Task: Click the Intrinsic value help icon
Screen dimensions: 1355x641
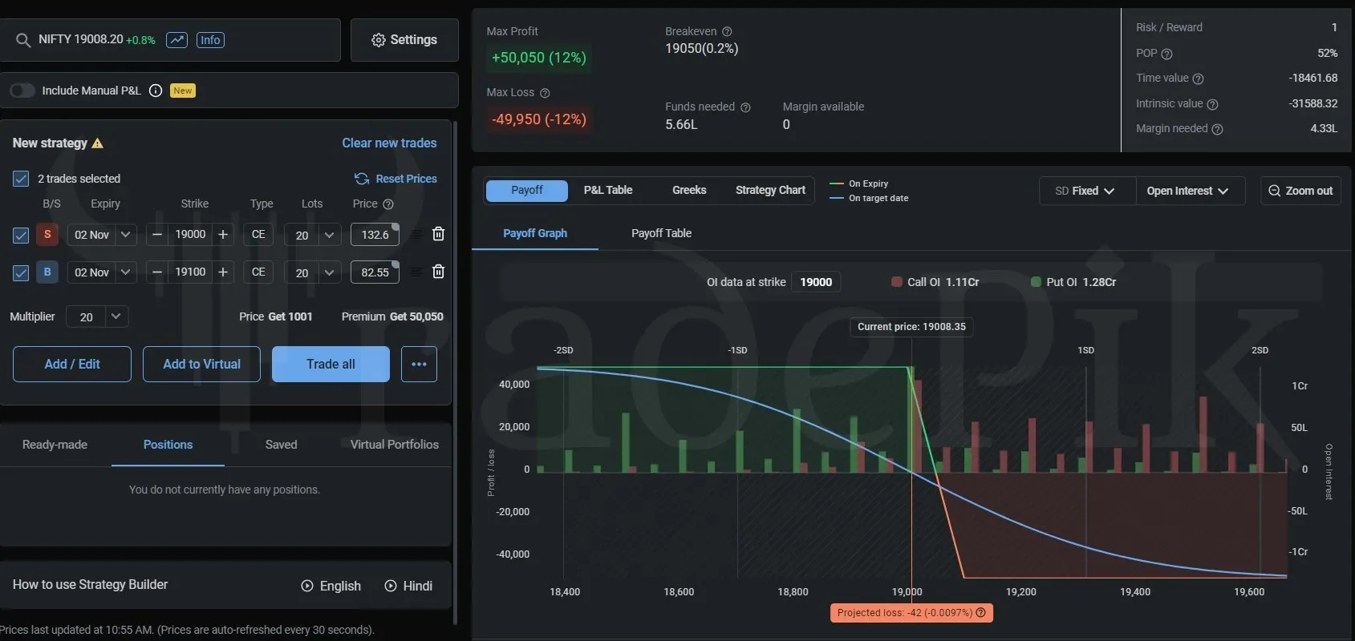Action: point(1212,104)
